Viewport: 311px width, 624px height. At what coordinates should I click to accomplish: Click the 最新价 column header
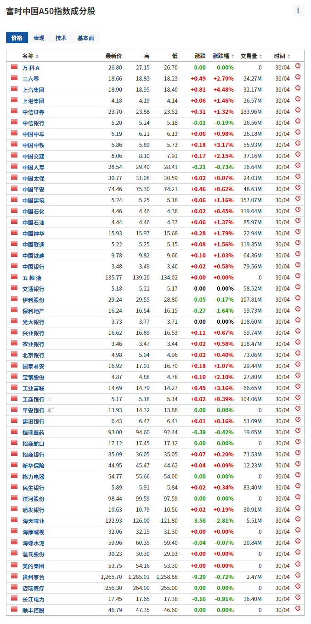pos(114,56)
